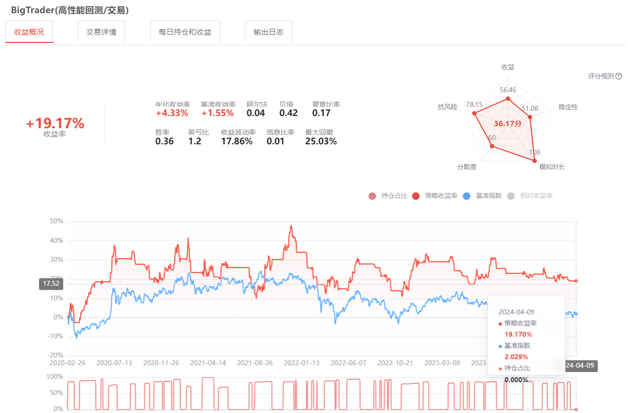Open the 每日持仓和收益 tab

(185, 32)
